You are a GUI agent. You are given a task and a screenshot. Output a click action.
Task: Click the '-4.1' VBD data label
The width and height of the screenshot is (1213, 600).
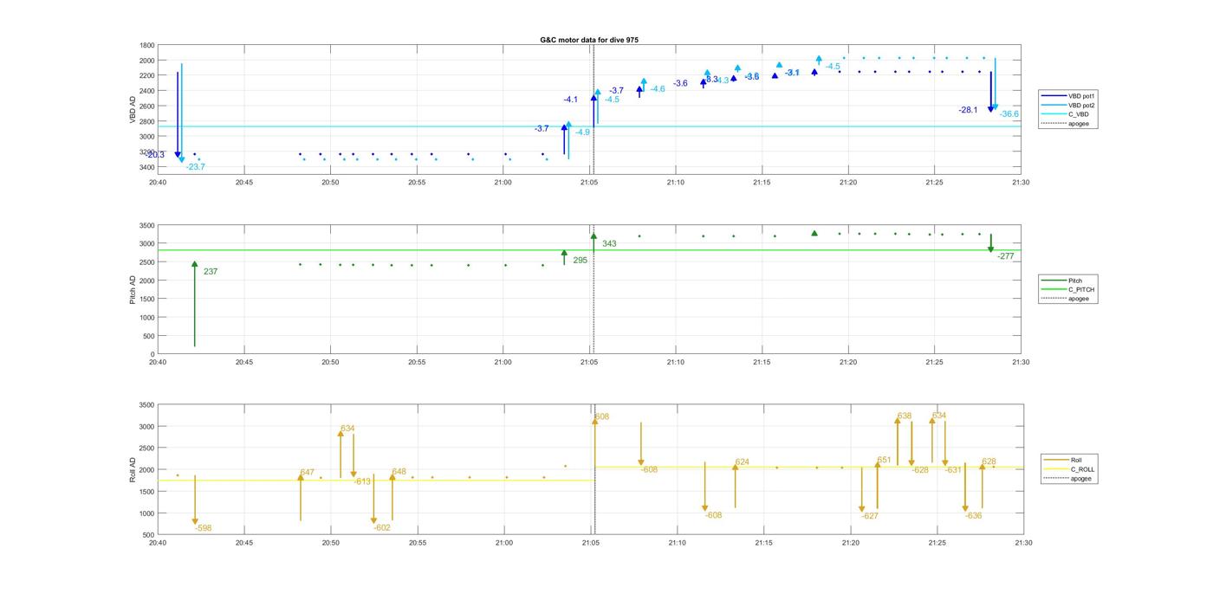coord(570,100)
